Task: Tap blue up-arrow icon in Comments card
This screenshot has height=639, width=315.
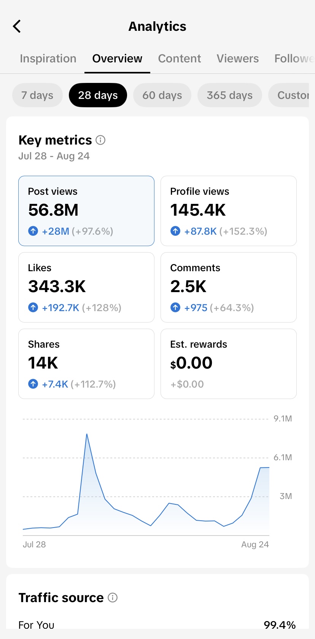Action: (x=175, y=307)
